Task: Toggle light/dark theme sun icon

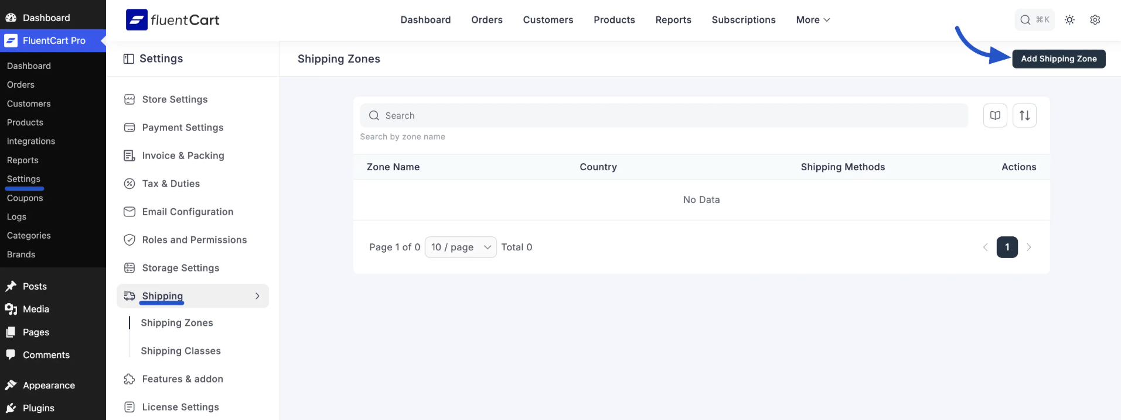Action: point(1069,20)
